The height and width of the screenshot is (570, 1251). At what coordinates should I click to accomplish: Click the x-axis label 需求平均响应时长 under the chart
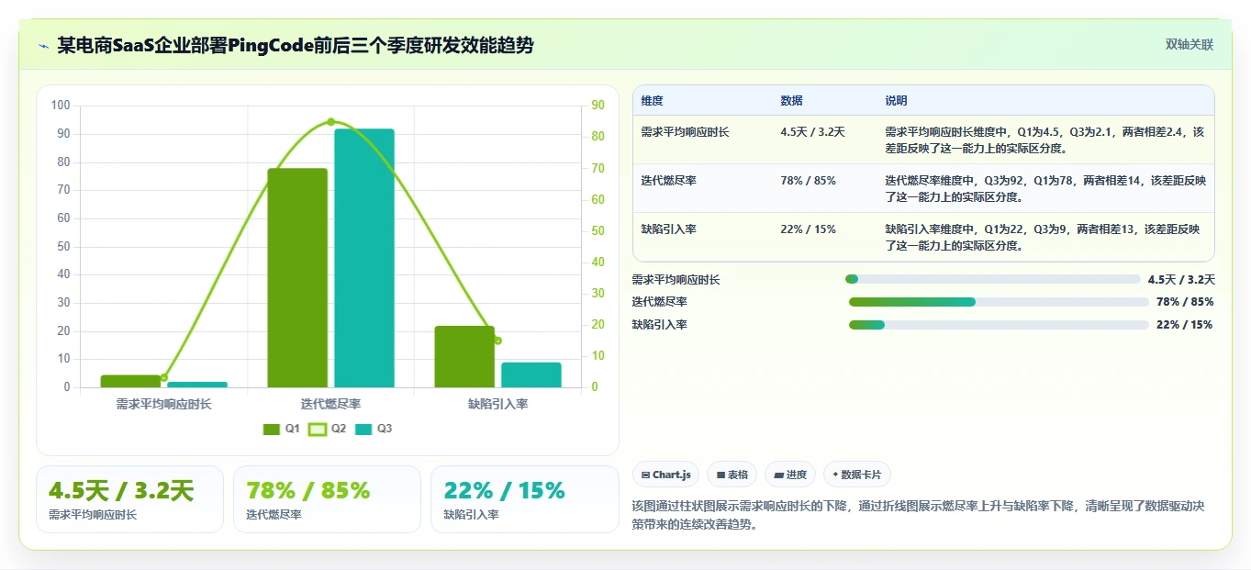pyautogui.click(x=164, y=404)
